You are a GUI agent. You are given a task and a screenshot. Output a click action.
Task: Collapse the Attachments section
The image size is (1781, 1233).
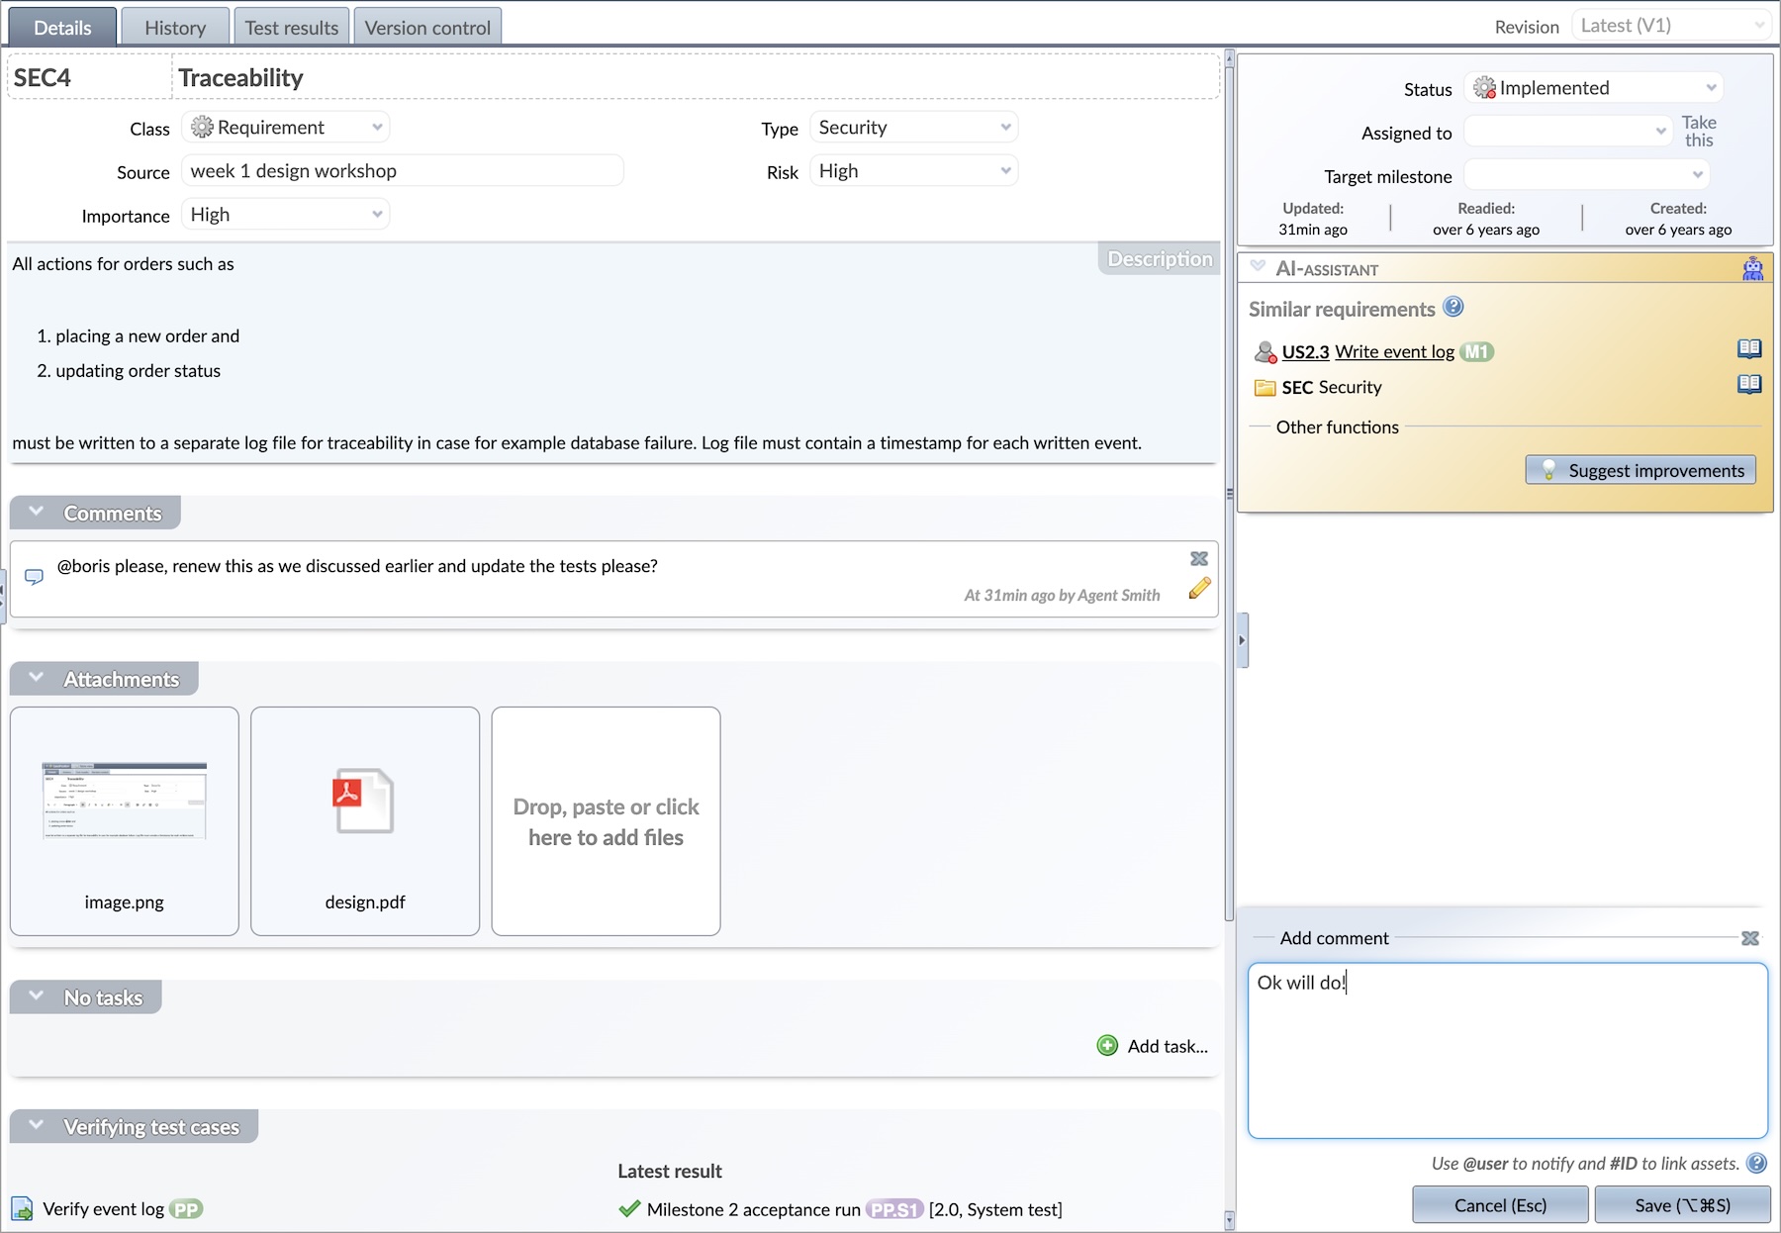[37, 679]
